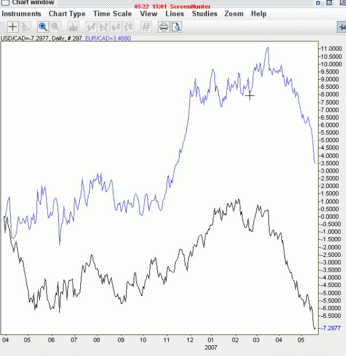Open the Studies menu

tap(205, 14)
